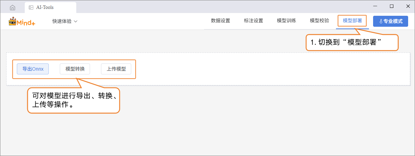
Task: Click the image icon on the AI-Tools tab
Action: pyautogui.click(x=31, y=7)
